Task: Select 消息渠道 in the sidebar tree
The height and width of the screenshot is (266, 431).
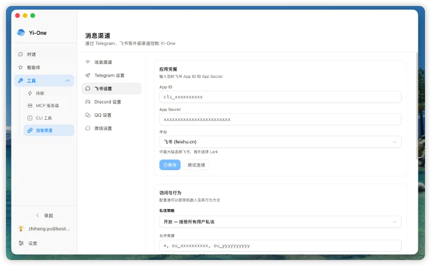Action: [x=49, y=131]
